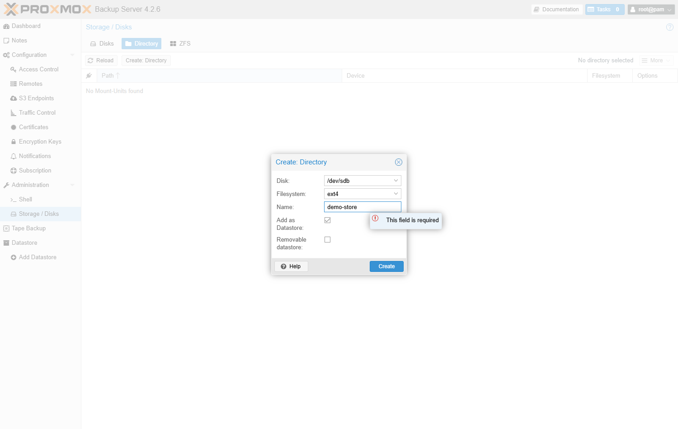Uncheck the Add as Datastore checkbox

pyautogui.click(x=328, y=220)
